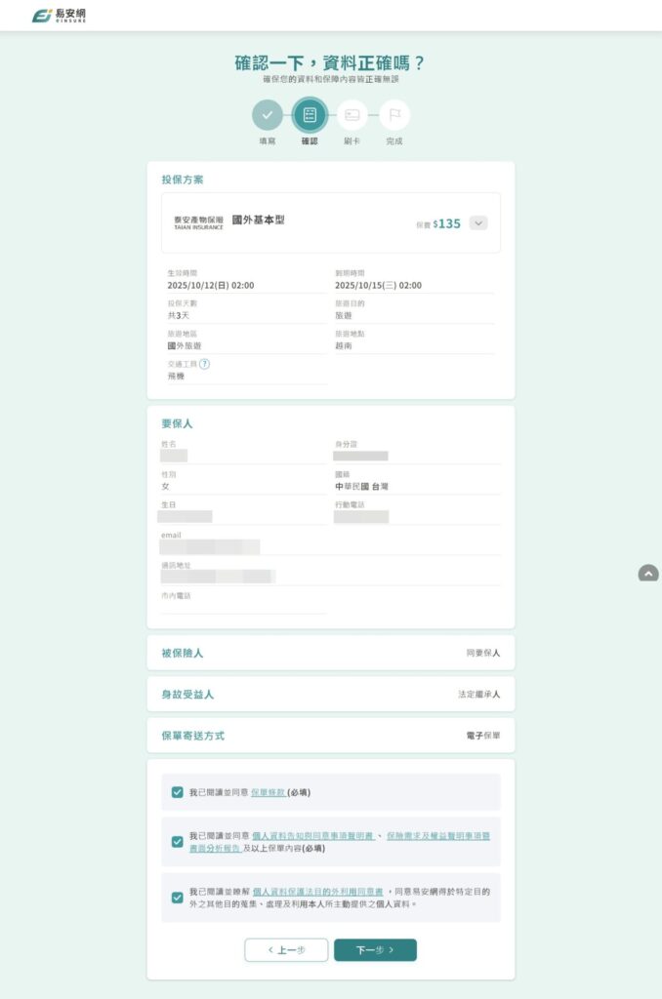The height and width of the screenshot is (999, 662).
Task: Click the scroll-to-top arrow icon
Action: pos(648,574)
